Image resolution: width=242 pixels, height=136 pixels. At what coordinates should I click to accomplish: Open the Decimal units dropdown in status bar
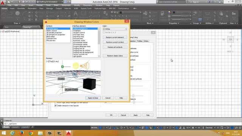(x=210, y=128)
